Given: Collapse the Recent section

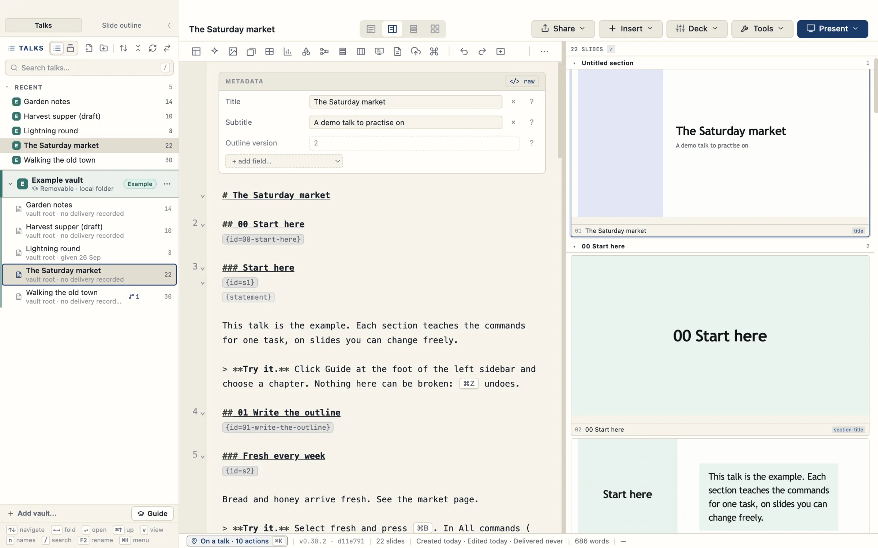Looking at the screenshot, I should pyautogui.click(x=7, y=87).
